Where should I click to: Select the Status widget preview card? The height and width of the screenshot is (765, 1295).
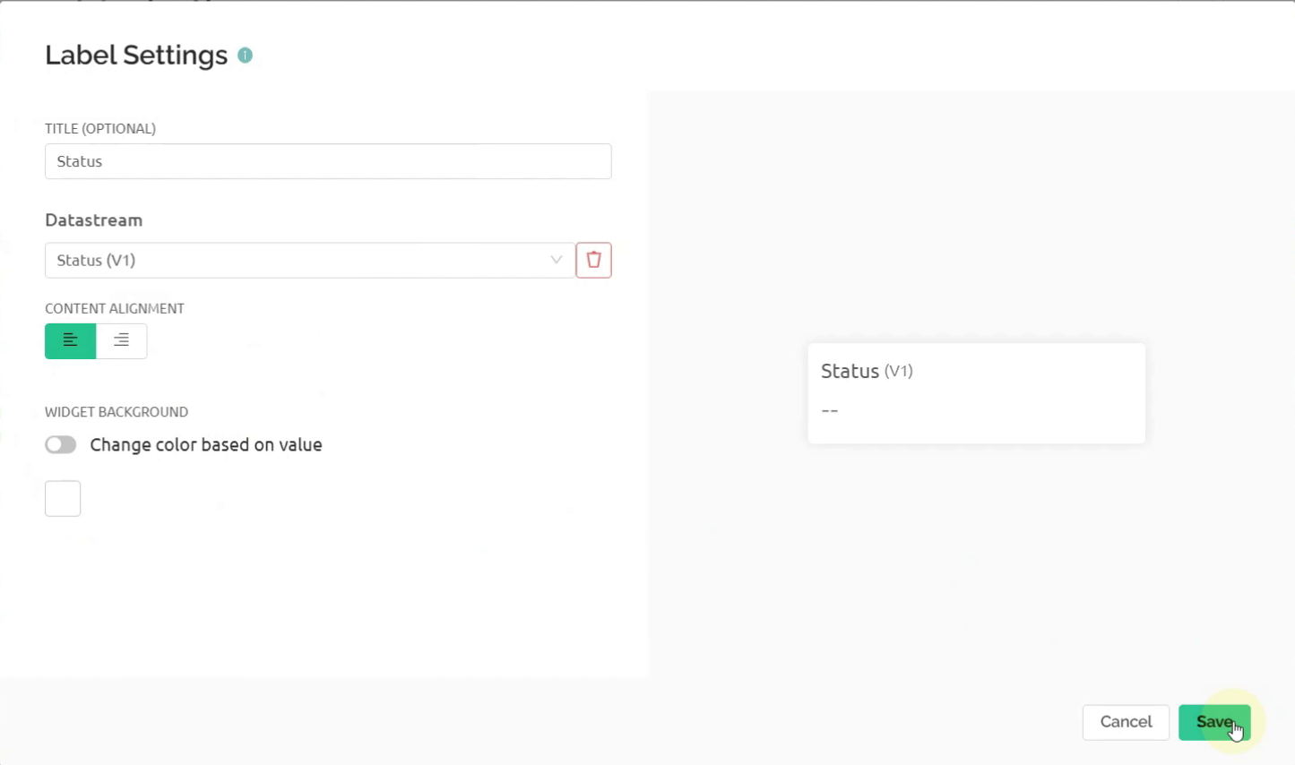(976, 393)
